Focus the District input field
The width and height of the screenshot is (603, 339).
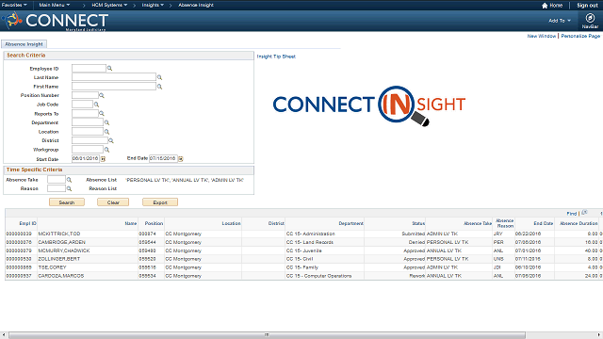click(90, 140)
